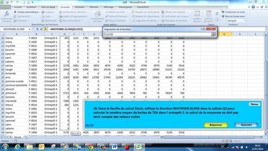Image resolution: width=268 pixels, height=151 pixels.
Task: Collapse dialog using the range selector icon
Action: point(213,34)
